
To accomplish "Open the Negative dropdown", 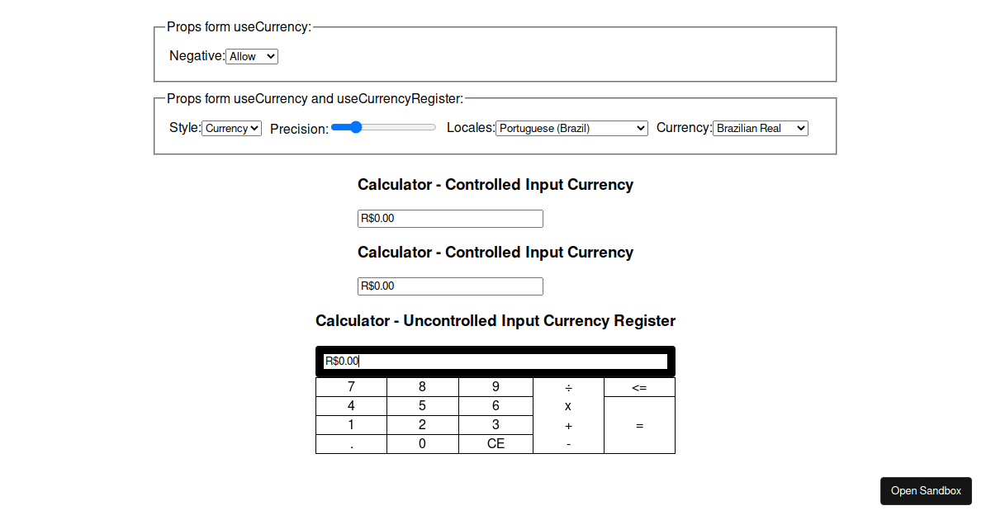I will pos(252,56).
